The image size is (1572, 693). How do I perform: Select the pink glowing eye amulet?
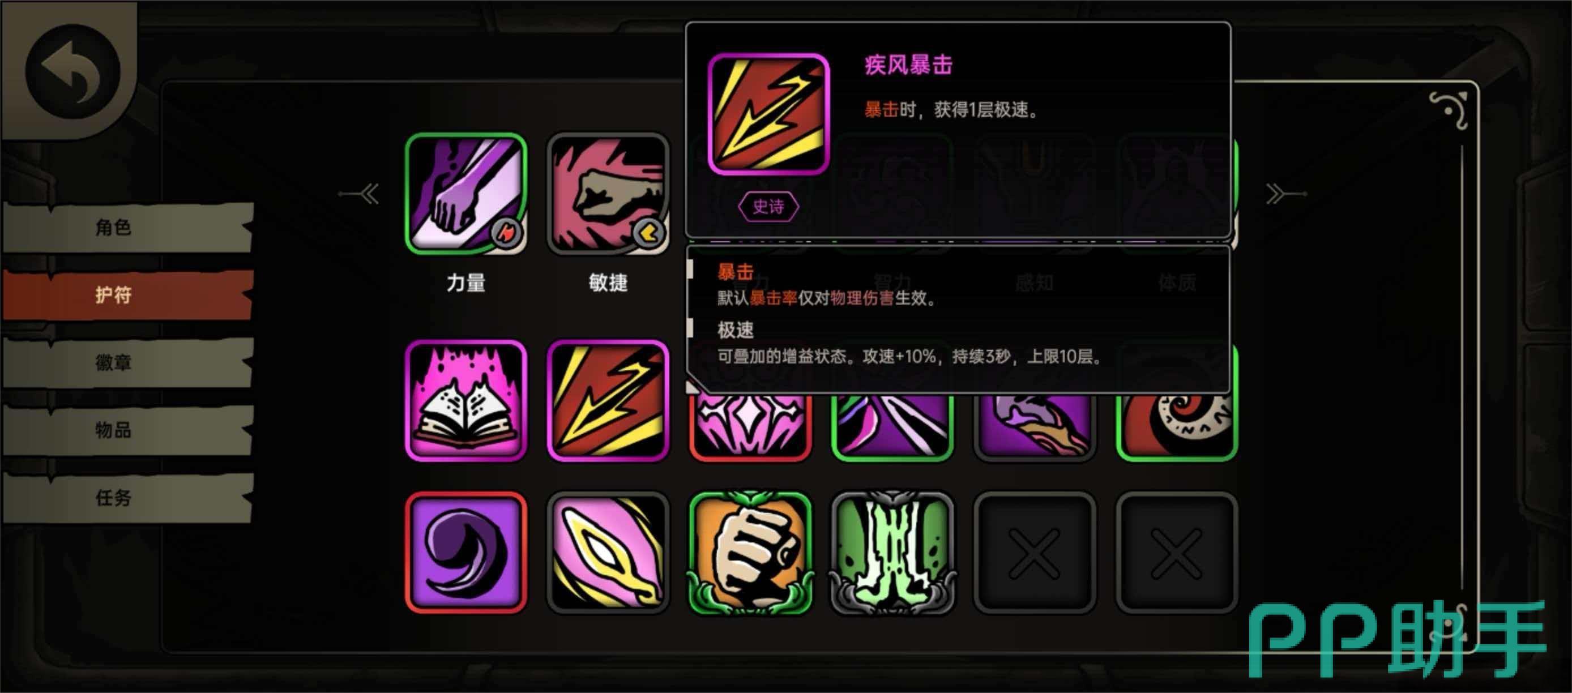[608, 552]
